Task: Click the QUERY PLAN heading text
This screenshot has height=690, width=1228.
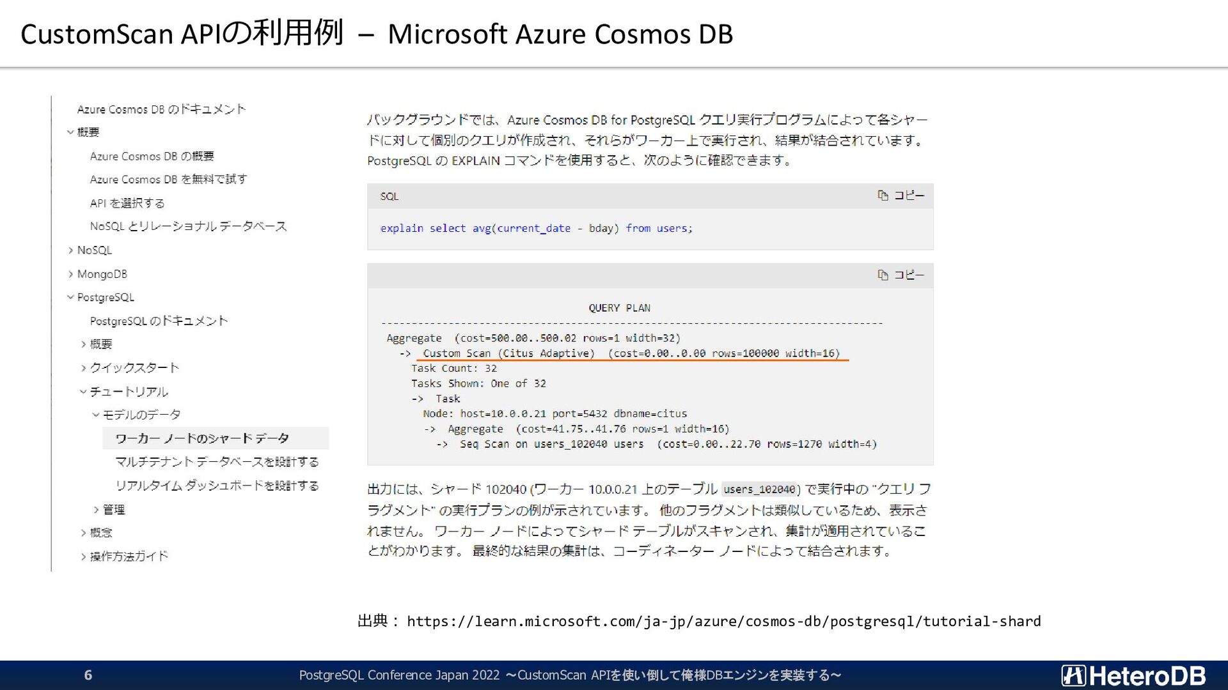Action: tap(619, 308)
